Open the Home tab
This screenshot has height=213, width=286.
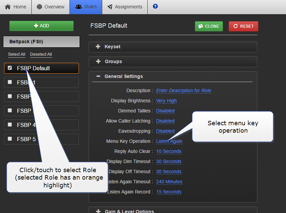[16, 7]
